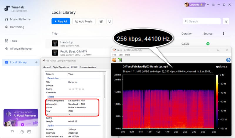Select the Contributing artists property row
Viewport: 235px width, 138px height.
tap(72, 100)
